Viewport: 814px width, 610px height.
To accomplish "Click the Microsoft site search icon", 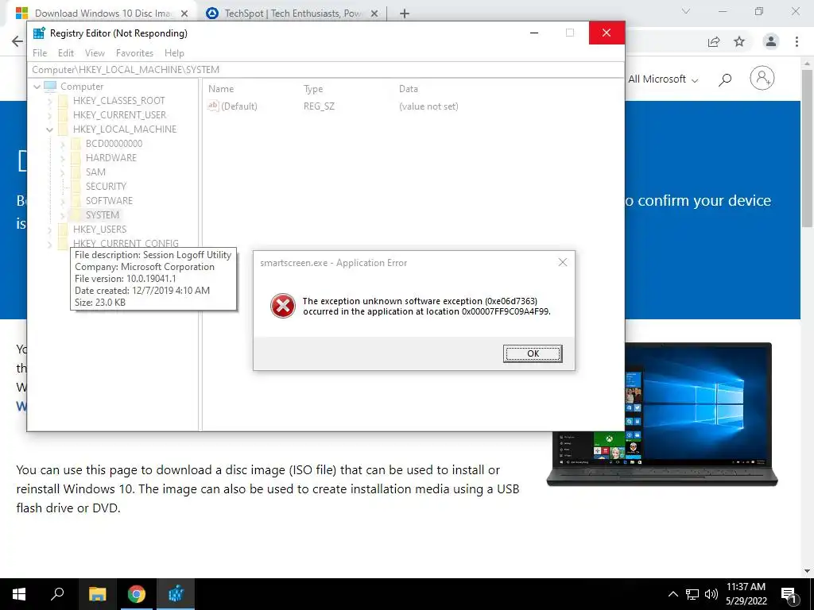I will pos(725,79).
